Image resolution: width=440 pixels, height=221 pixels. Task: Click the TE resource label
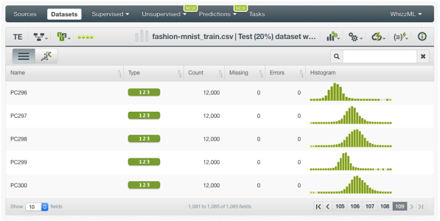(x=18, y=37)
